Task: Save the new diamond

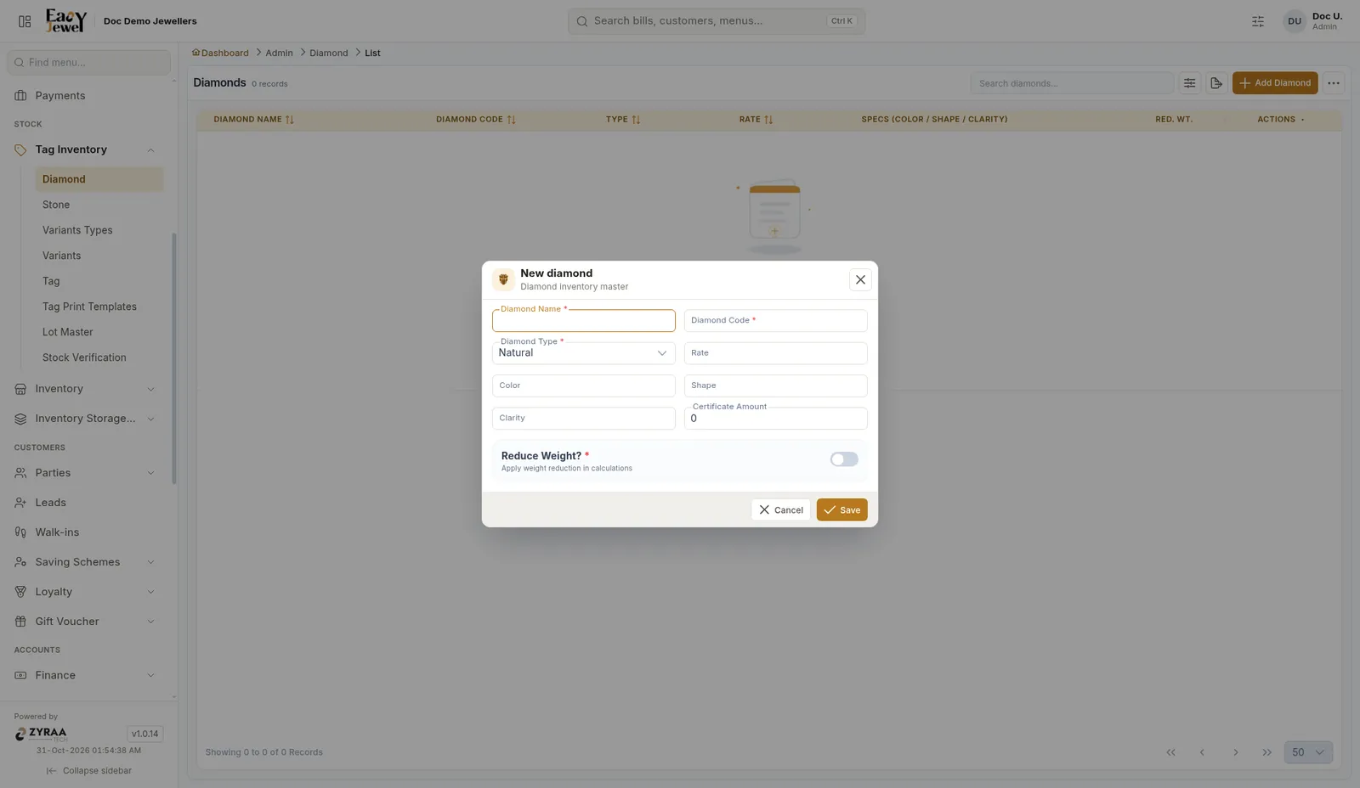Action: 841,509
